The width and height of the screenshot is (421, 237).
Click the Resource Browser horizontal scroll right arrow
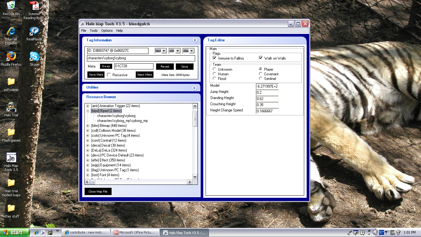190,182
